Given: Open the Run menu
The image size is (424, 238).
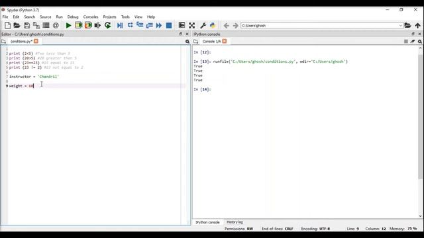Looking at the screenshot, I should click(x=59, y=17).
